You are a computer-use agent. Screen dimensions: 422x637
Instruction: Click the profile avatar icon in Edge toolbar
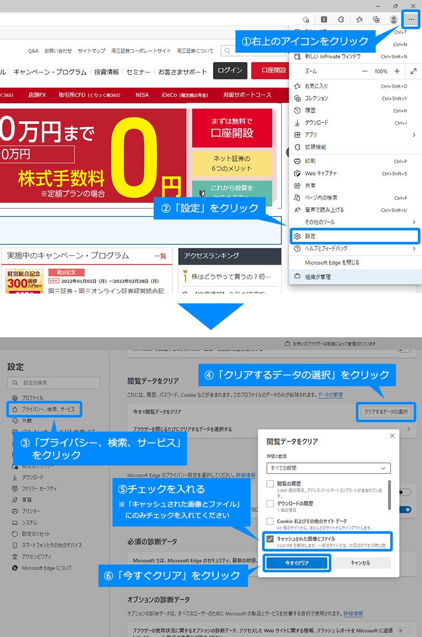click(x=394, y=19)
